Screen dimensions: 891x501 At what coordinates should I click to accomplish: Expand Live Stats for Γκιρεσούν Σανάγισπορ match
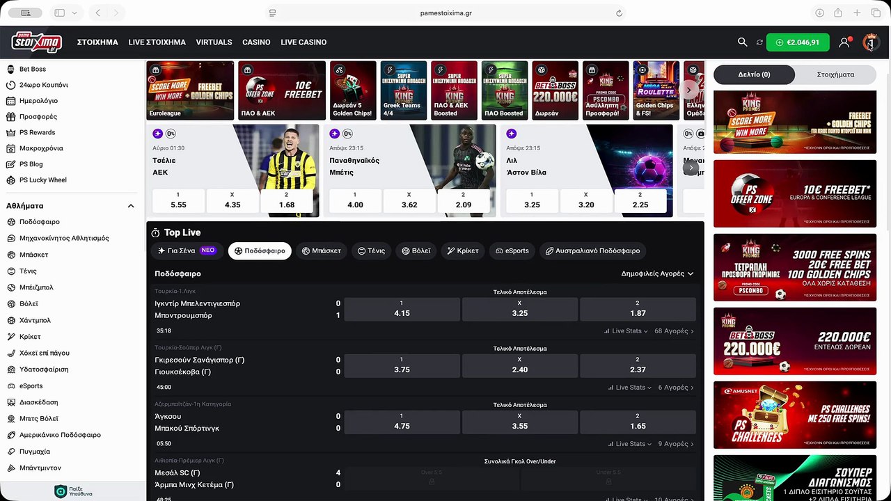(629, 388)
